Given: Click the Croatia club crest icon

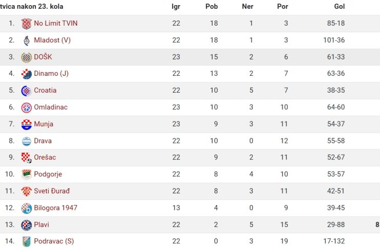Looking at the screenshot, I should 27,91.
